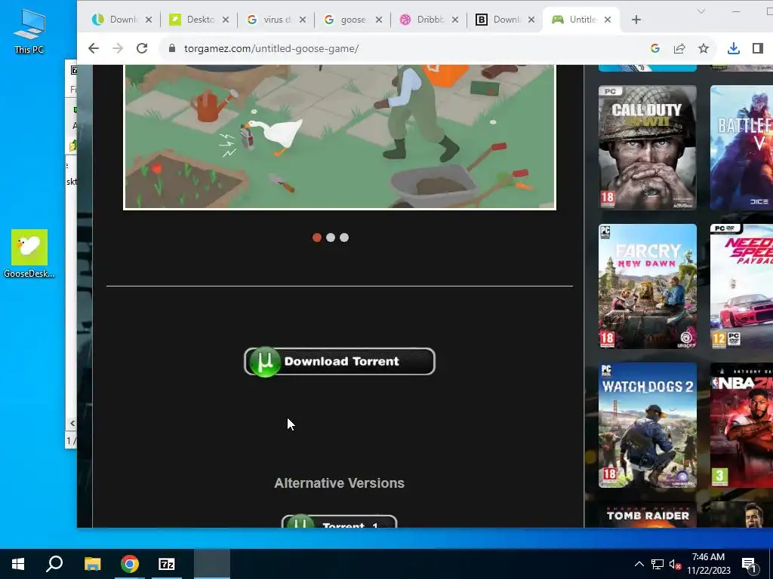This screenshot has width=773, height=579.
Task: Open the Far Cry New Dawn cover
Action: click(x=647, y=286)
